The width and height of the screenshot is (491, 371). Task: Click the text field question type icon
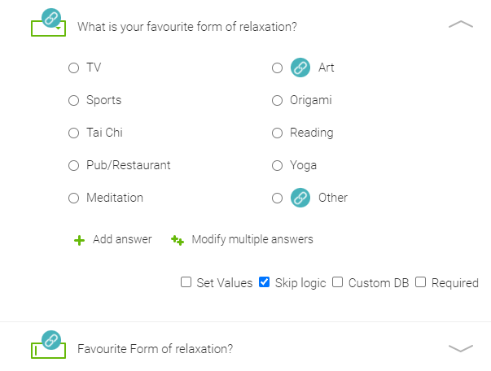click(48, 351)
